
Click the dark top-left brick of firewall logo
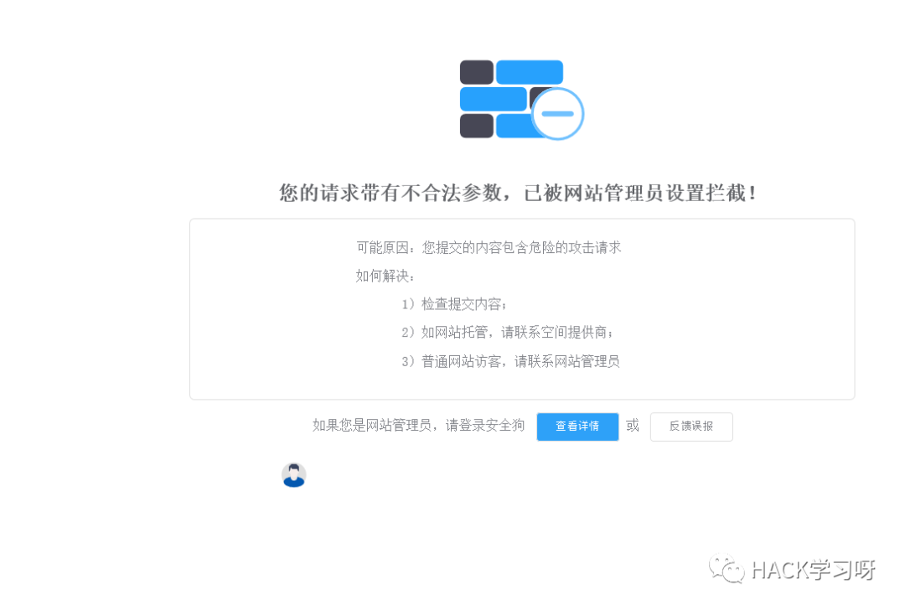(x=477, y=72)
